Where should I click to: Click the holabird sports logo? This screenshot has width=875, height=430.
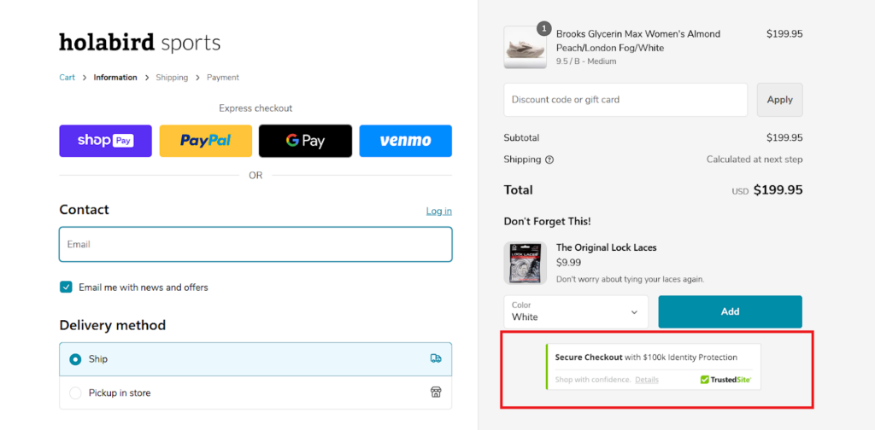point(139,43)
